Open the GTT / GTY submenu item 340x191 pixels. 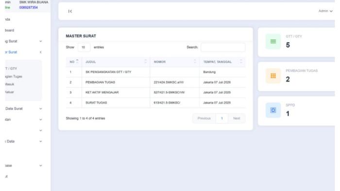[11, 69]
